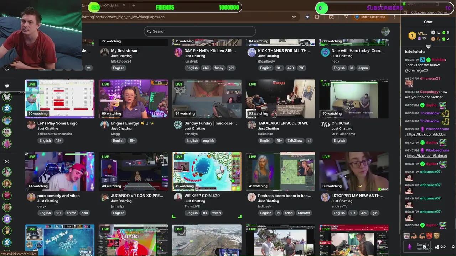
Task: Click the user avatar beside the search bar
Action: 385,31
